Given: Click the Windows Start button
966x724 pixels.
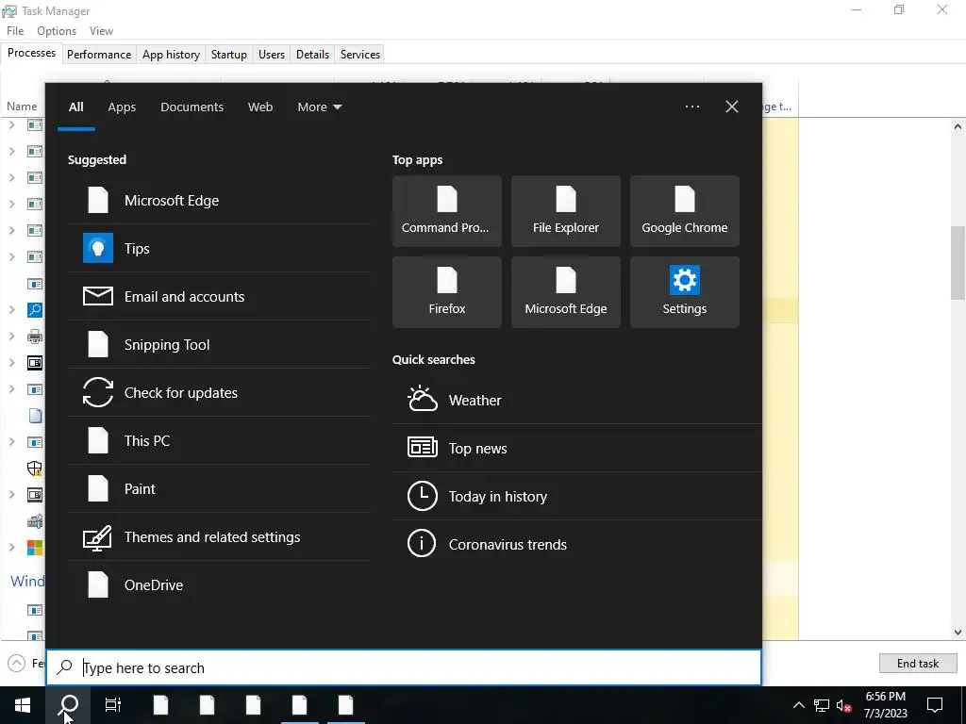Looking at the screenshot, I should (x=23, y=705).
